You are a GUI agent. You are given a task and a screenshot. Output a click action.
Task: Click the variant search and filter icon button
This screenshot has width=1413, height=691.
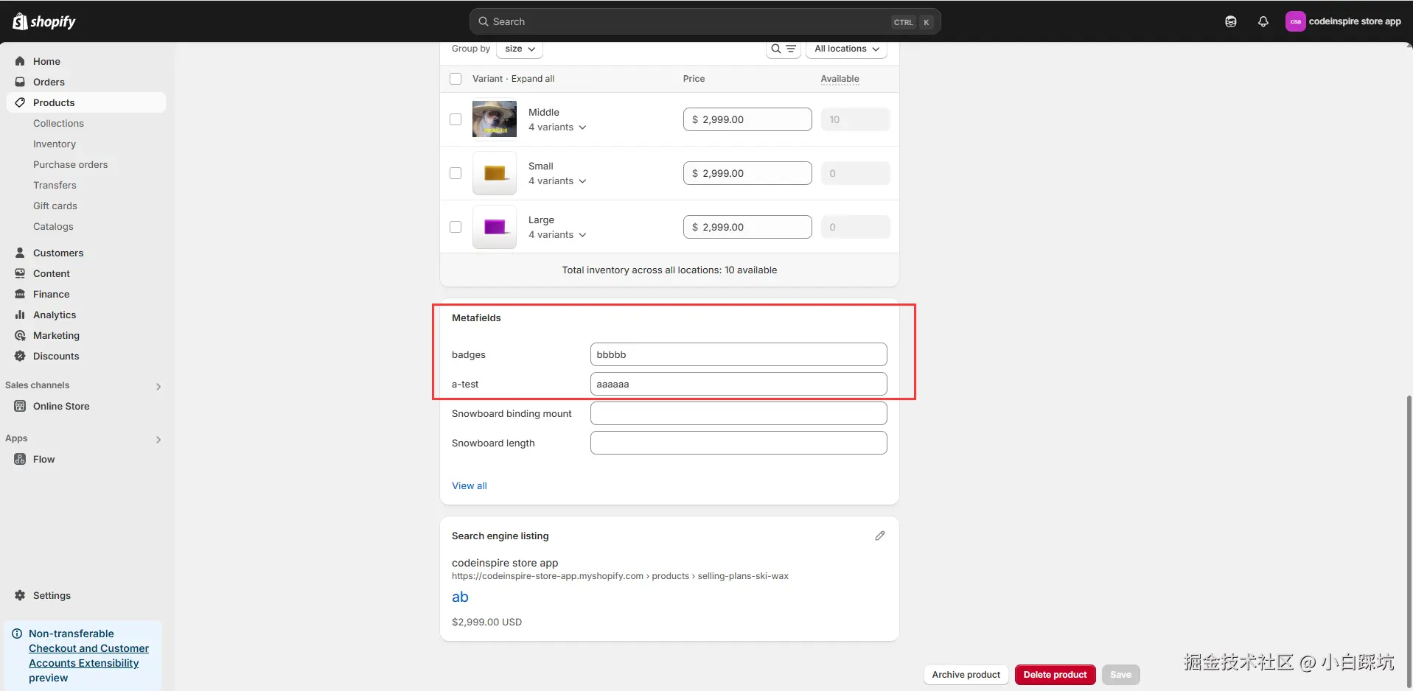click(783, 49)
